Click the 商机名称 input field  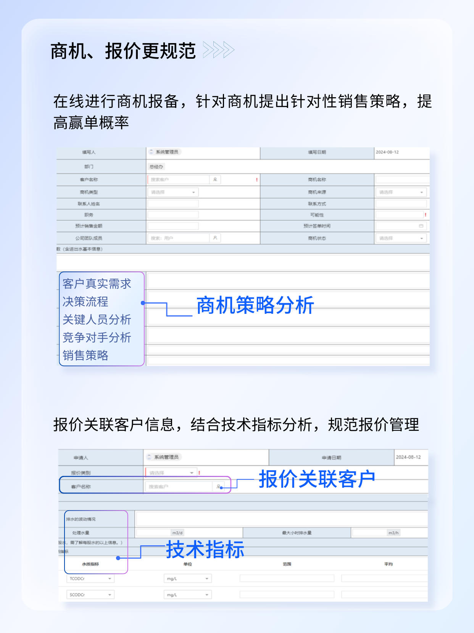[x=402, y=180]
